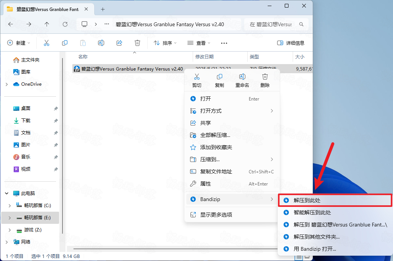
Task: Choose 智能解压到此处 in Bandizip submenu
Action: click(335, 212)
